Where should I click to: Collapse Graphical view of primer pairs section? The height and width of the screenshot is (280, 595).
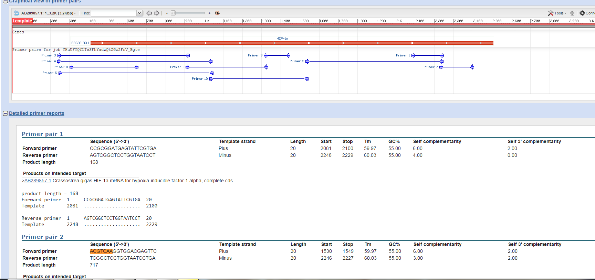(5, 1)
